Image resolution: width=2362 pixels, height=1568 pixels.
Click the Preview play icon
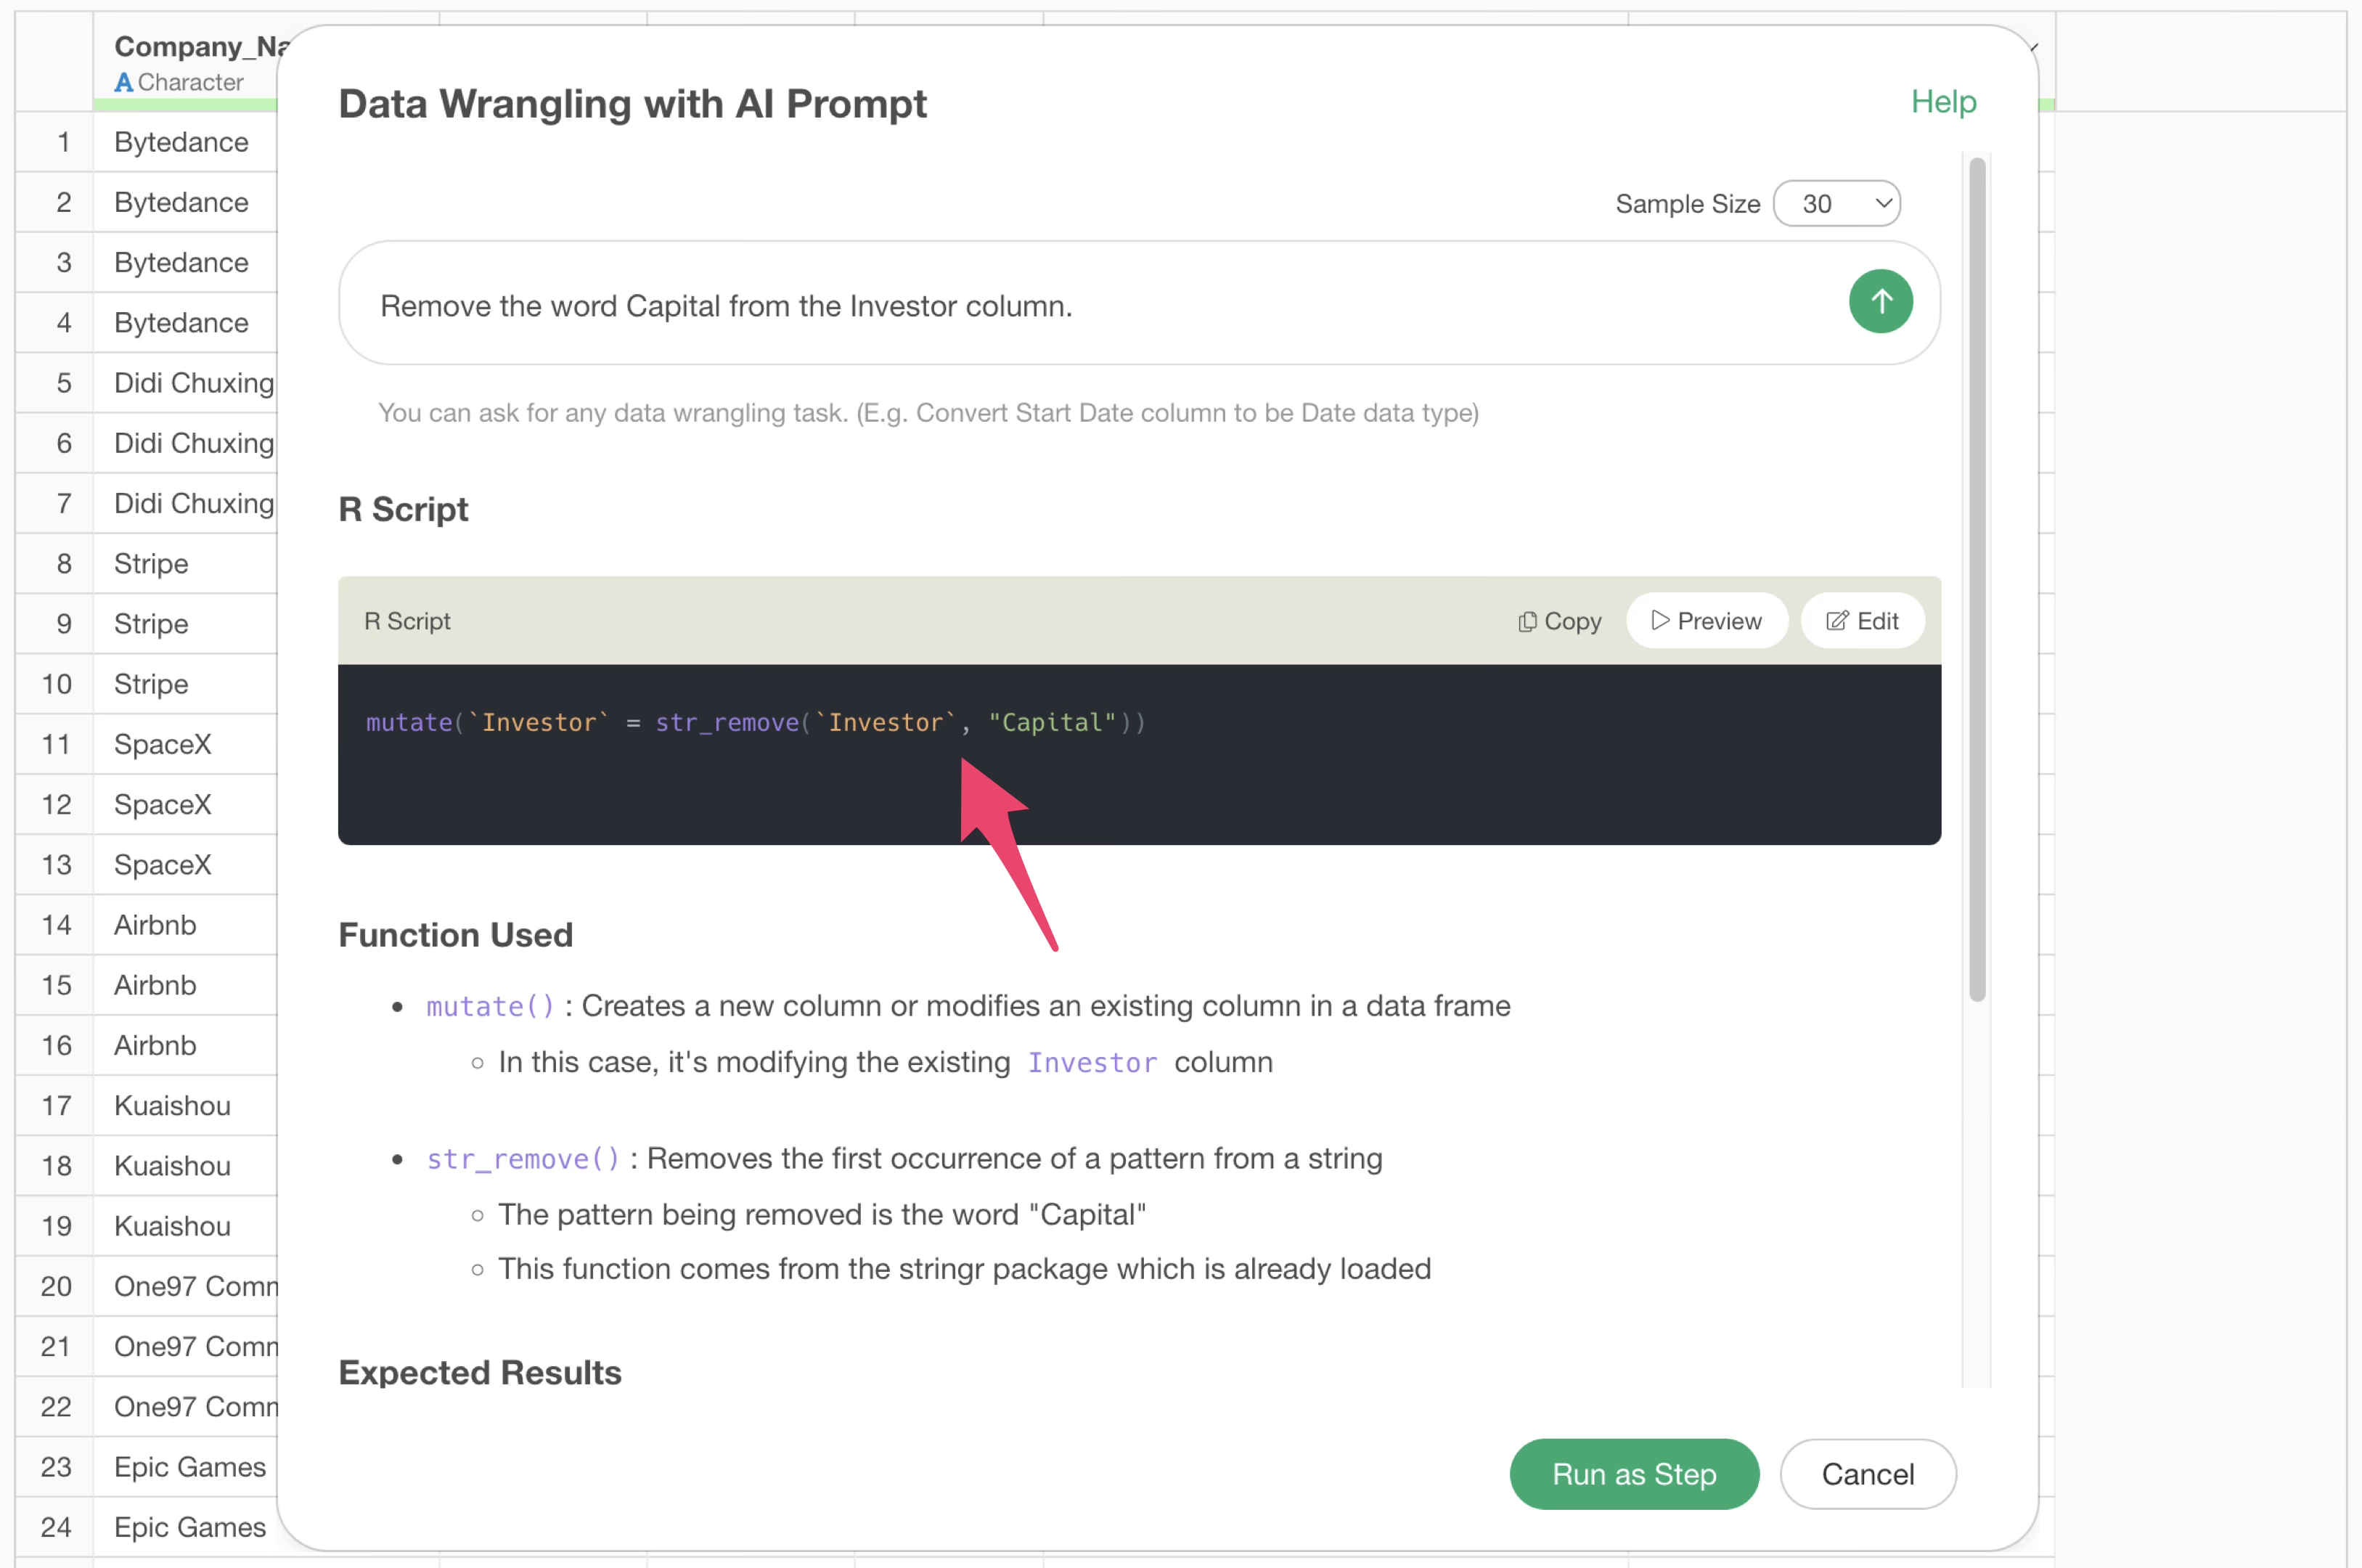point(1659,621)
